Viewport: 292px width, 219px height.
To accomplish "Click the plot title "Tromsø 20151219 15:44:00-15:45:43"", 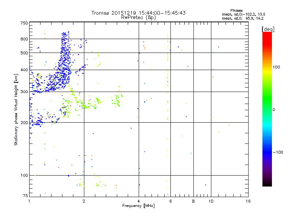I will click(138, 13).
